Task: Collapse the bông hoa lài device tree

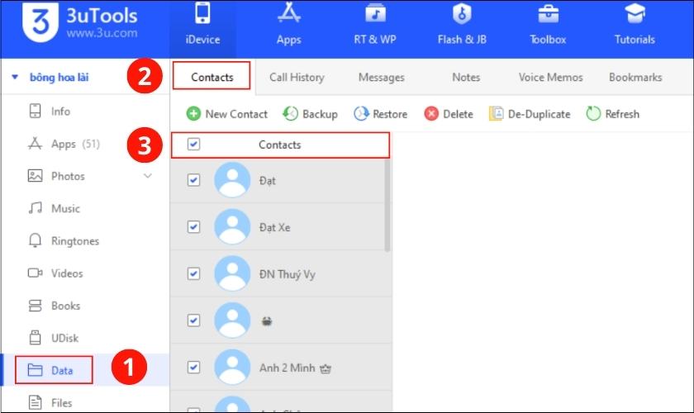Action: click(x=15, y=77)
